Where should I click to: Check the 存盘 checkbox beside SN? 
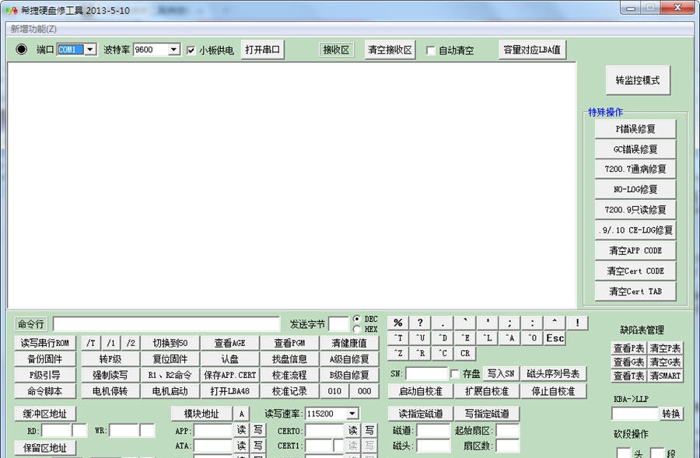455,374
